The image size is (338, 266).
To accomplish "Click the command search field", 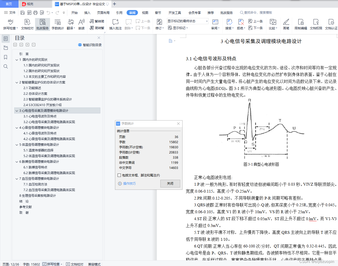I will (x=256, y=13).
